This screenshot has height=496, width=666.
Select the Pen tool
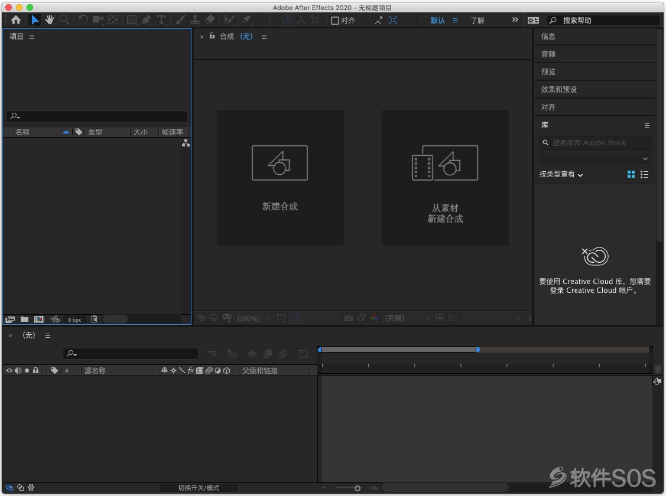click(x=147, y=20)
